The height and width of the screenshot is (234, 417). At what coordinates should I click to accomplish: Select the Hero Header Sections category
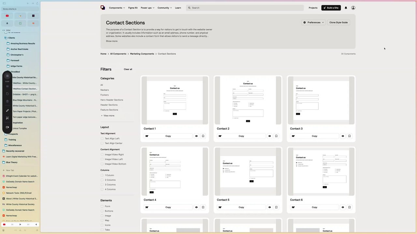[x=112, y=100]
